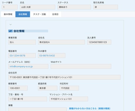Open the info@company-a.co.jp email link
The height and width of the screenshot is (111, 135).
(x=21, y=67)
